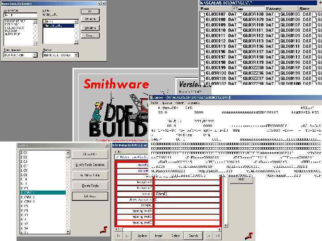The image size is (322, 241).
Task: Click the Edit Data button in Tables window
Action: [x=90, y=196]
